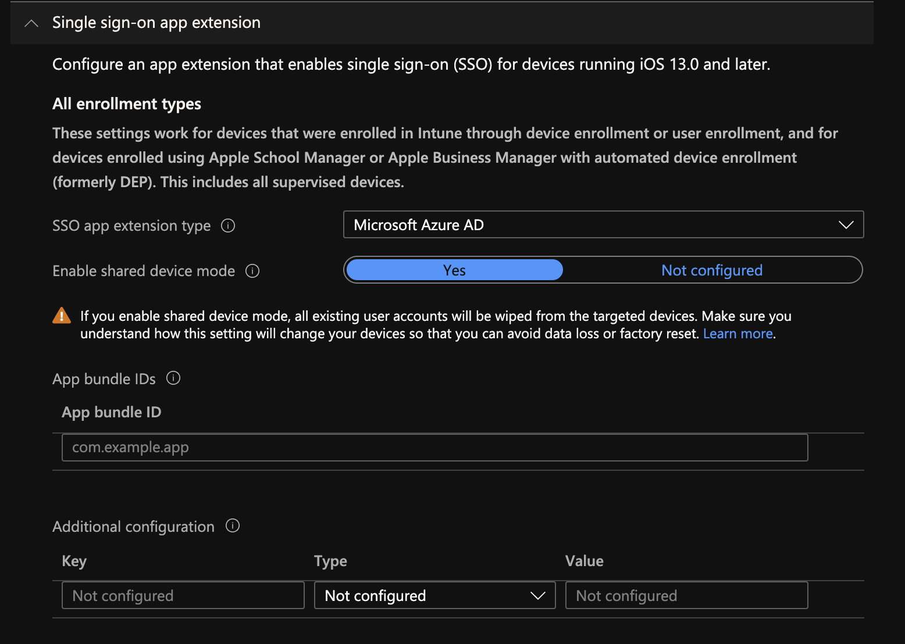Focus the Key input field
Viewport: 905px width, 644px height.
[x=183, y=595]
